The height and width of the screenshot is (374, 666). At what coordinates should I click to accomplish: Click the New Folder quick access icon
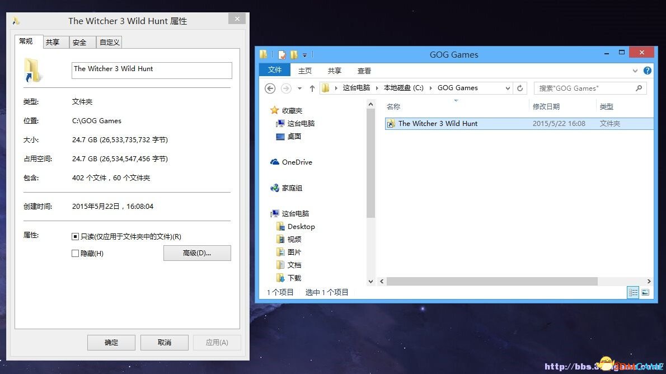294,54
